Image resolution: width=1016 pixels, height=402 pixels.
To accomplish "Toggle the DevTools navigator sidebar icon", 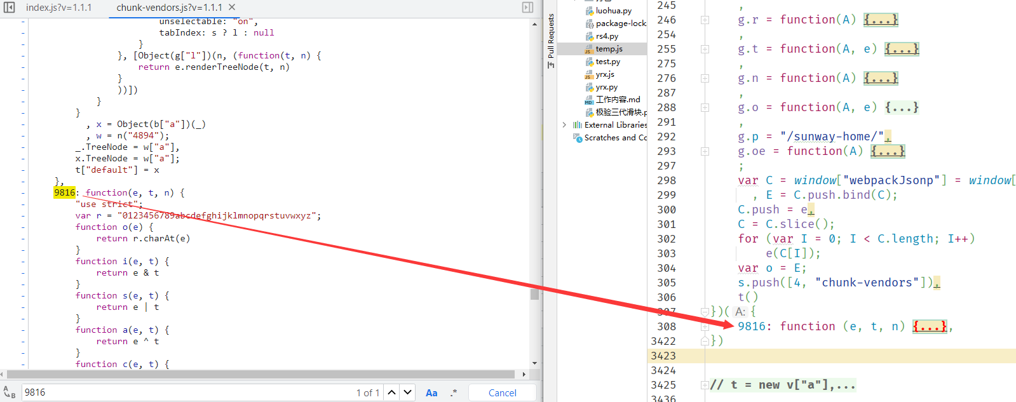I will (9, 7).
